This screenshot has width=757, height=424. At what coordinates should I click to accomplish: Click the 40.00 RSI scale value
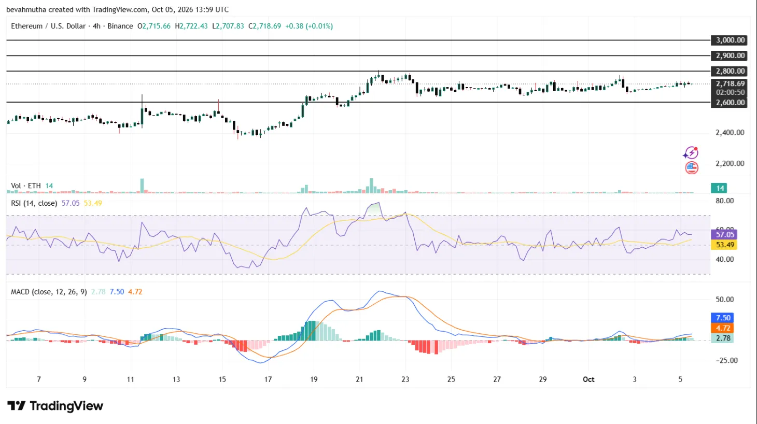pos(725,259)
